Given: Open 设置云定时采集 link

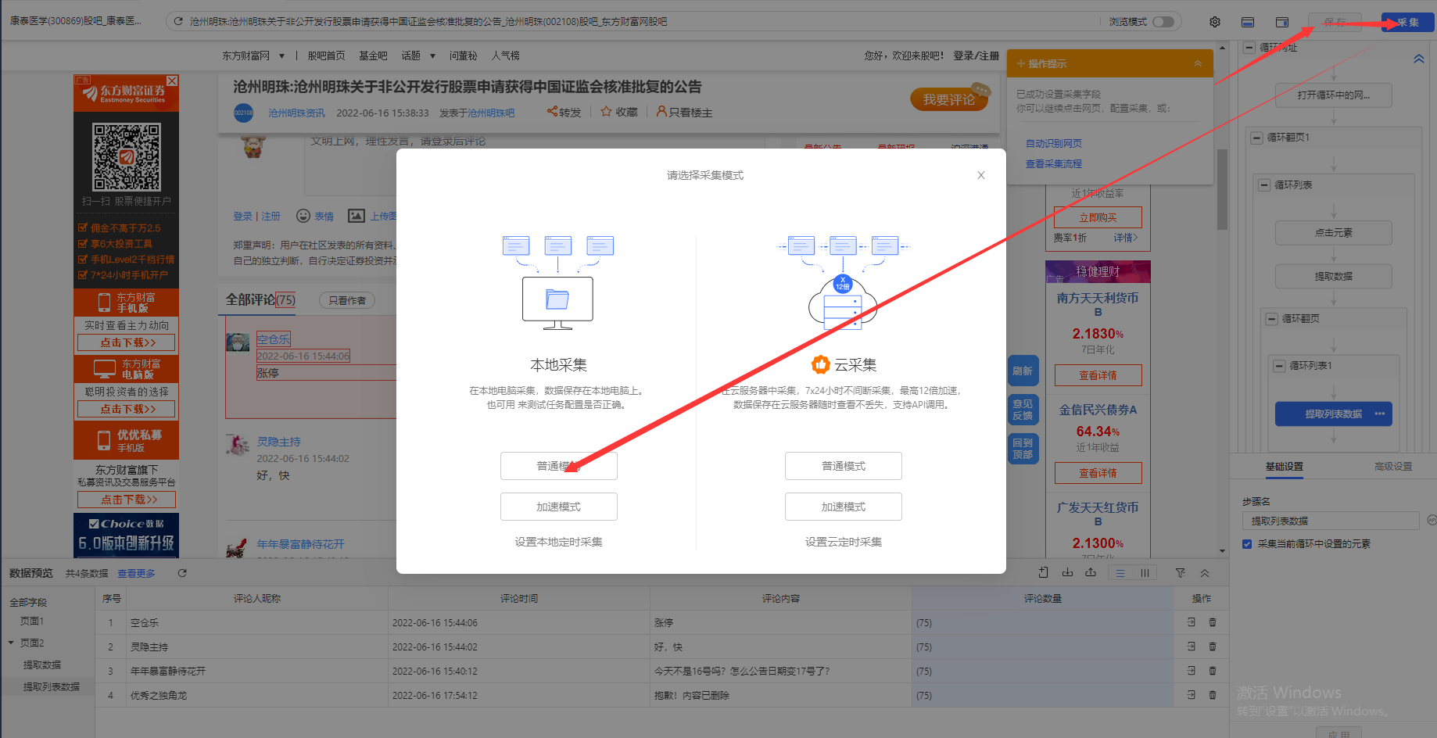Looking at the screenshot, I should coord(843,542).
